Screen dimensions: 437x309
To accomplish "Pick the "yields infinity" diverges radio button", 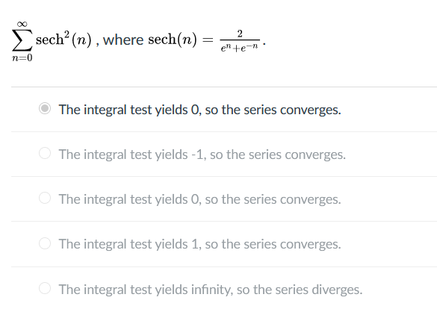I will (x=45, y=288).
